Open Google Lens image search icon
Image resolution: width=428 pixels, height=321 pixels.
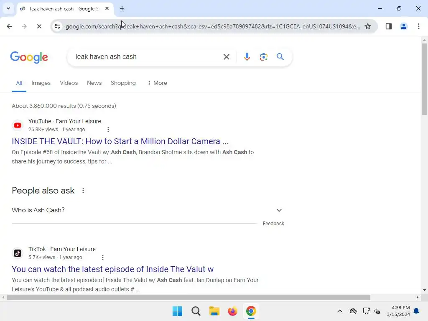coord(263,57)
